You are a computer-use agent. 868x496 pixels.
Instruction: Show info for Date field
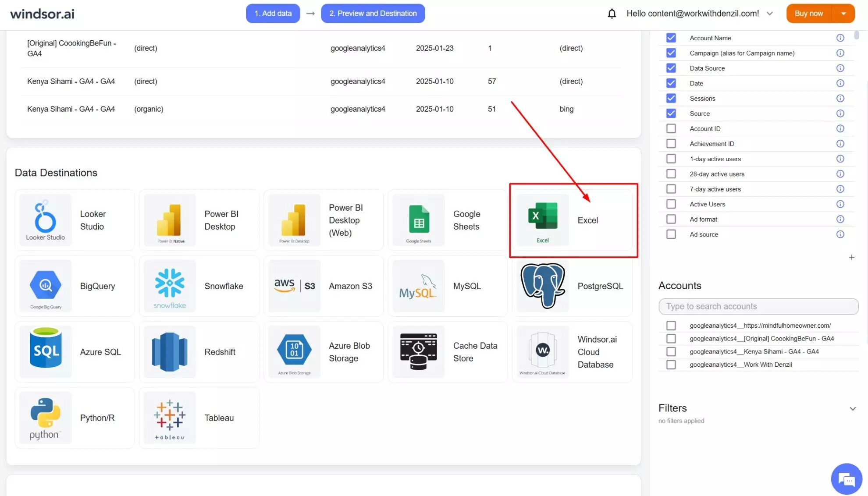pos(840,83)
